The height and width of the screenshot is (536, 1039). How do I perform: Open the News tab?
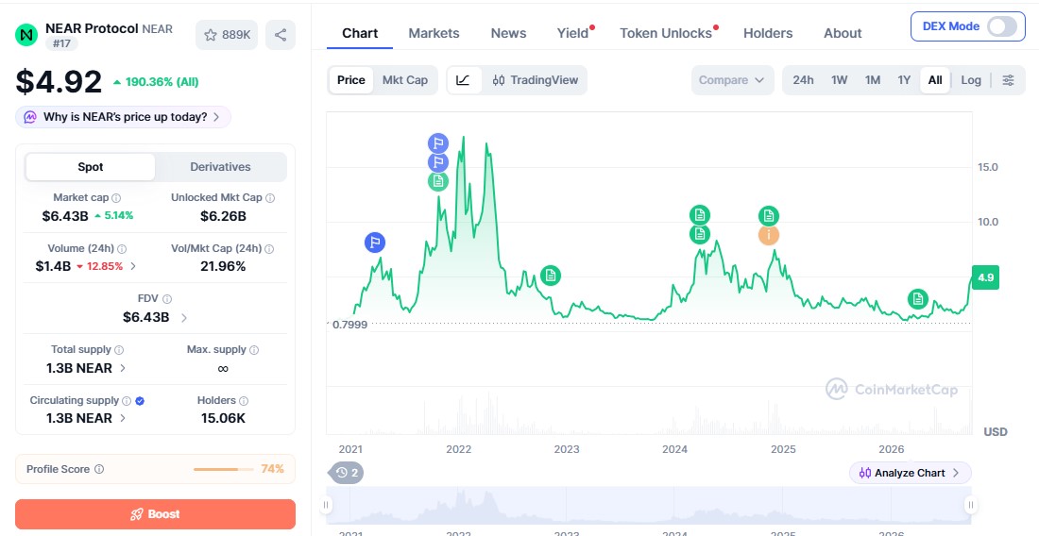pos(508,33)
